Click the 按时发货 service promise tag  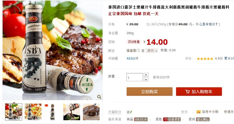[141, 119]
